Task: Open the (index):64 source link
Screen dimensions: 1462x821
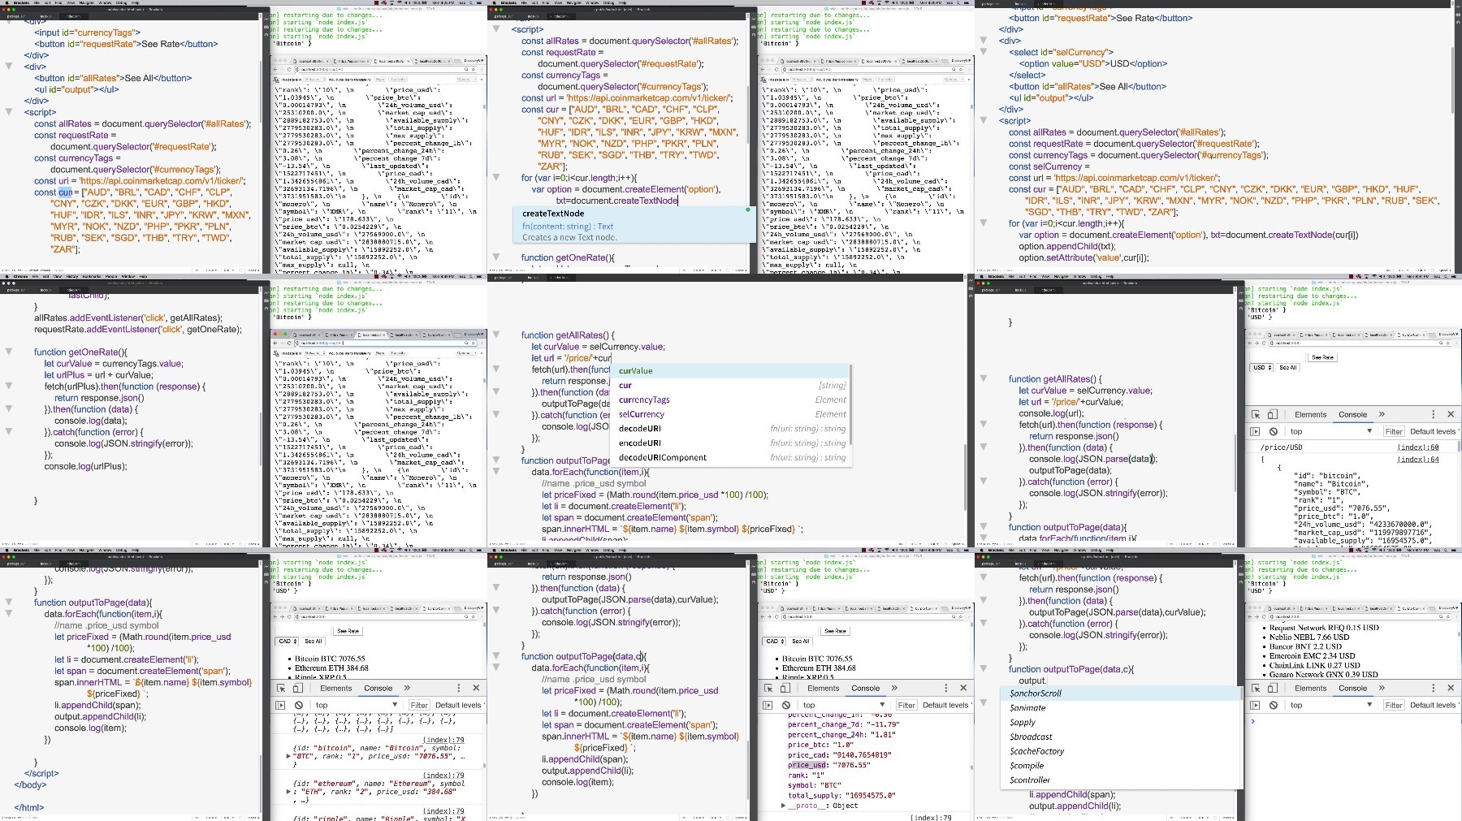Action: [1417, 460]
